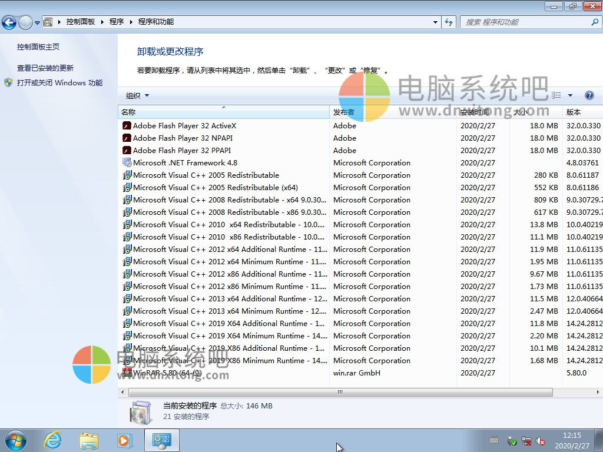603x452 pixels.
Task: Click the 程序和功能 breadcrumb segment
Action: pos(155,22)
